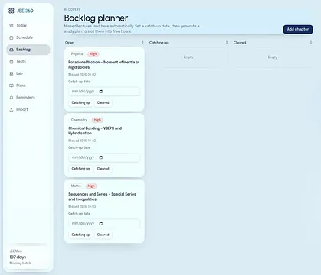321x275 pixels.
Task: Click the 107 days countdown
Action: 18,257
